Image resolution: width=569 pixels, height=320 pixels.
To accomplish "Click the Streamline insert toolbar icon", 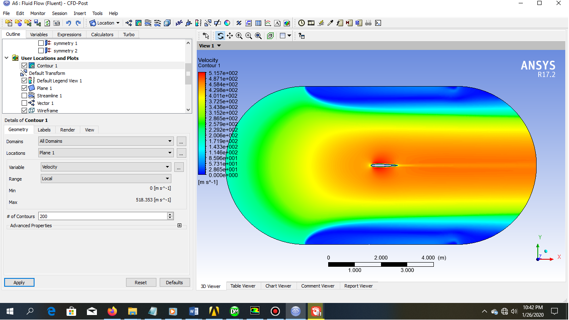I will (x=148, y=23).
